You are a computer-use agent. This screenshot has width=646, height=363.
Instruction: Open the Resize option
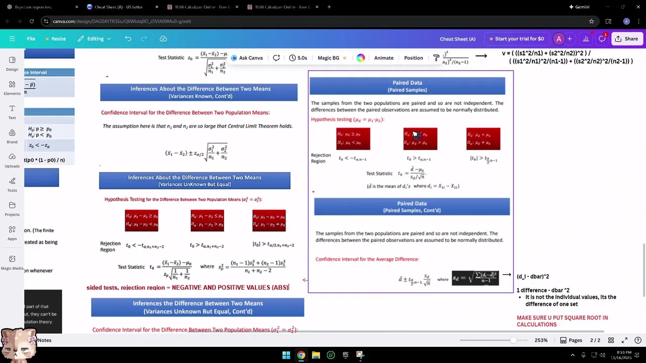55,39
